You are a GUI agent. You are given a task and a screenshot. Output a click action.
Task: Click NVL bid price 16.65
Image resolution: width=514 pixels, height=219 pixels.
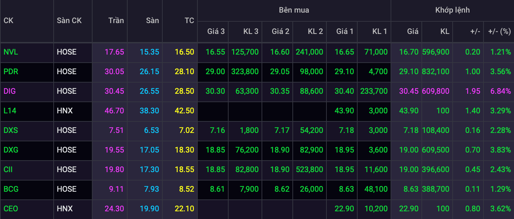point(344,52)
